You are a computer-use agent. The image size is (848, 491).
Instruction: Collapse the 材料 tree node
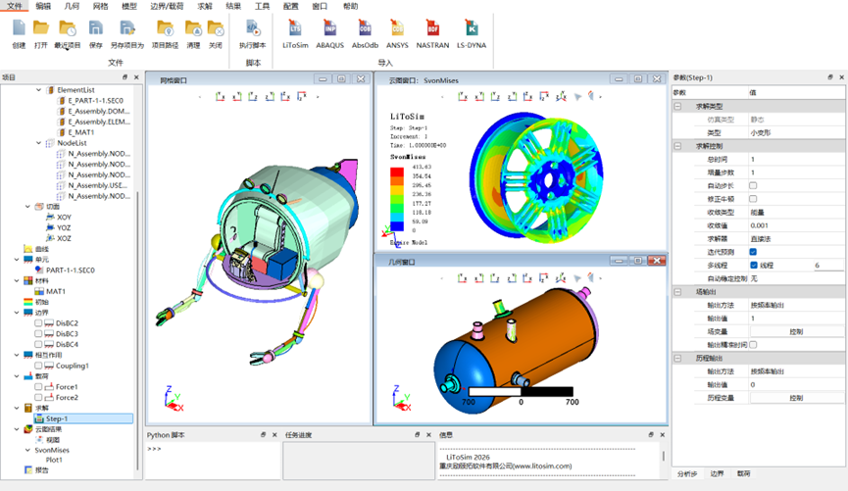[x=17, y=280]
